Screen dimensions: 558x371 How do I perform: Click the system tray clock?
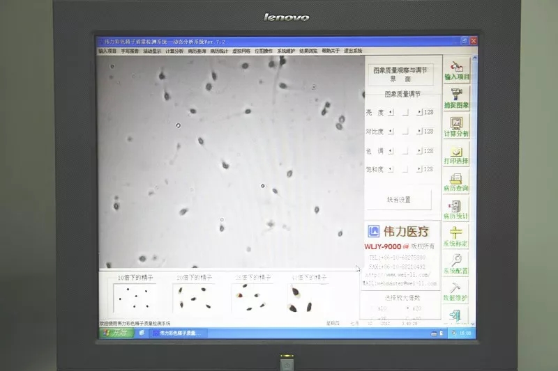coord(465,333)
